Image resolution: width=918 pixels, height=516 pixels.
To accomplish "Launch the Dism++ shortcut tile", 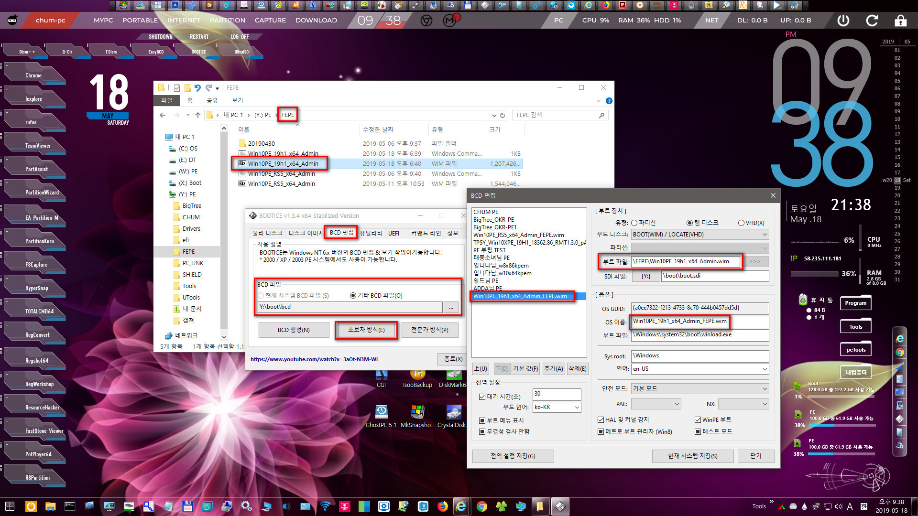I will pyautogui.click(x=27, y=52).
